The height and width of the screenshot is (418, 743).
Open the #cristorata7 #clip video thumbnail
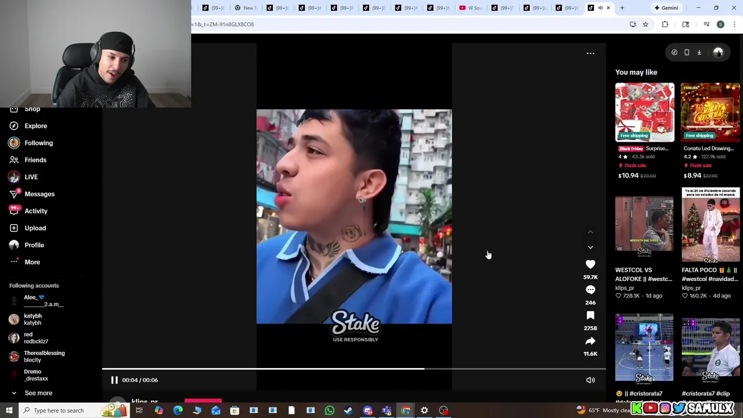pyautogui.click(x=710, y=348)
